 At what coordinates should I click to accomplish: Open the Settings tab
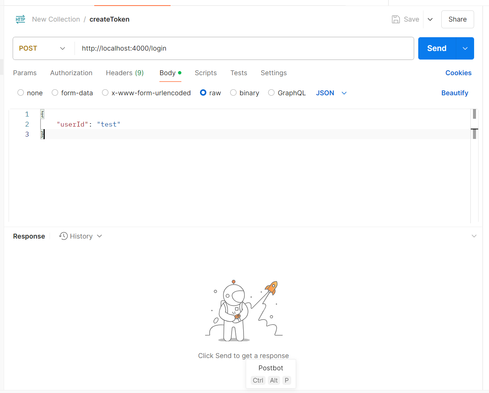274,73
